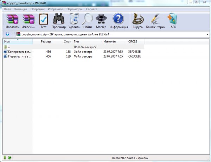211x162 pixels.
Task: Click CRC32 value 3BF0483B
Action: [134, 52]
